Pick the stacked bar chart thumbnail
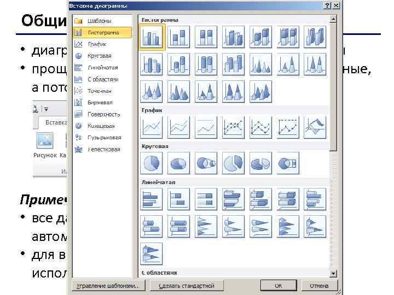The width and height of the screenshot is (394, 295). click(178, 199)
